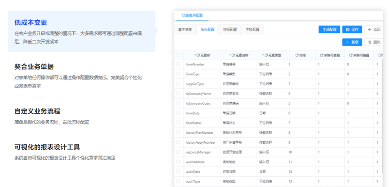
Task: Click edit icon in 元素类型 column header
Action: [x=266, y=55]
